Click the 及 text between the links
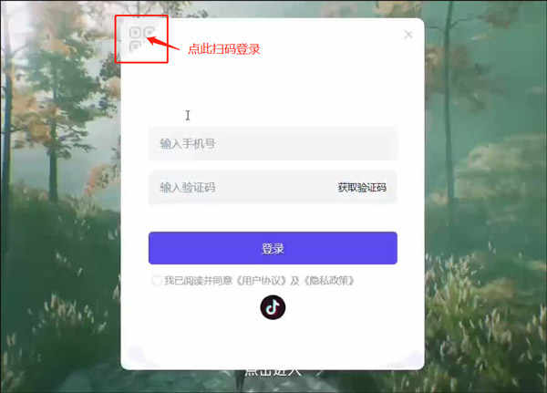The height and width of the screenshot is (393, 547). [x=295, y=281]
